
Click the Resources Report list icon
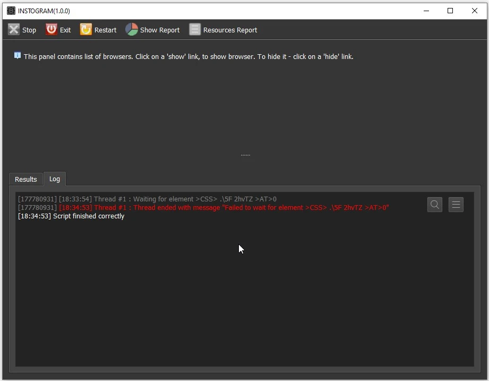[195, 30]
